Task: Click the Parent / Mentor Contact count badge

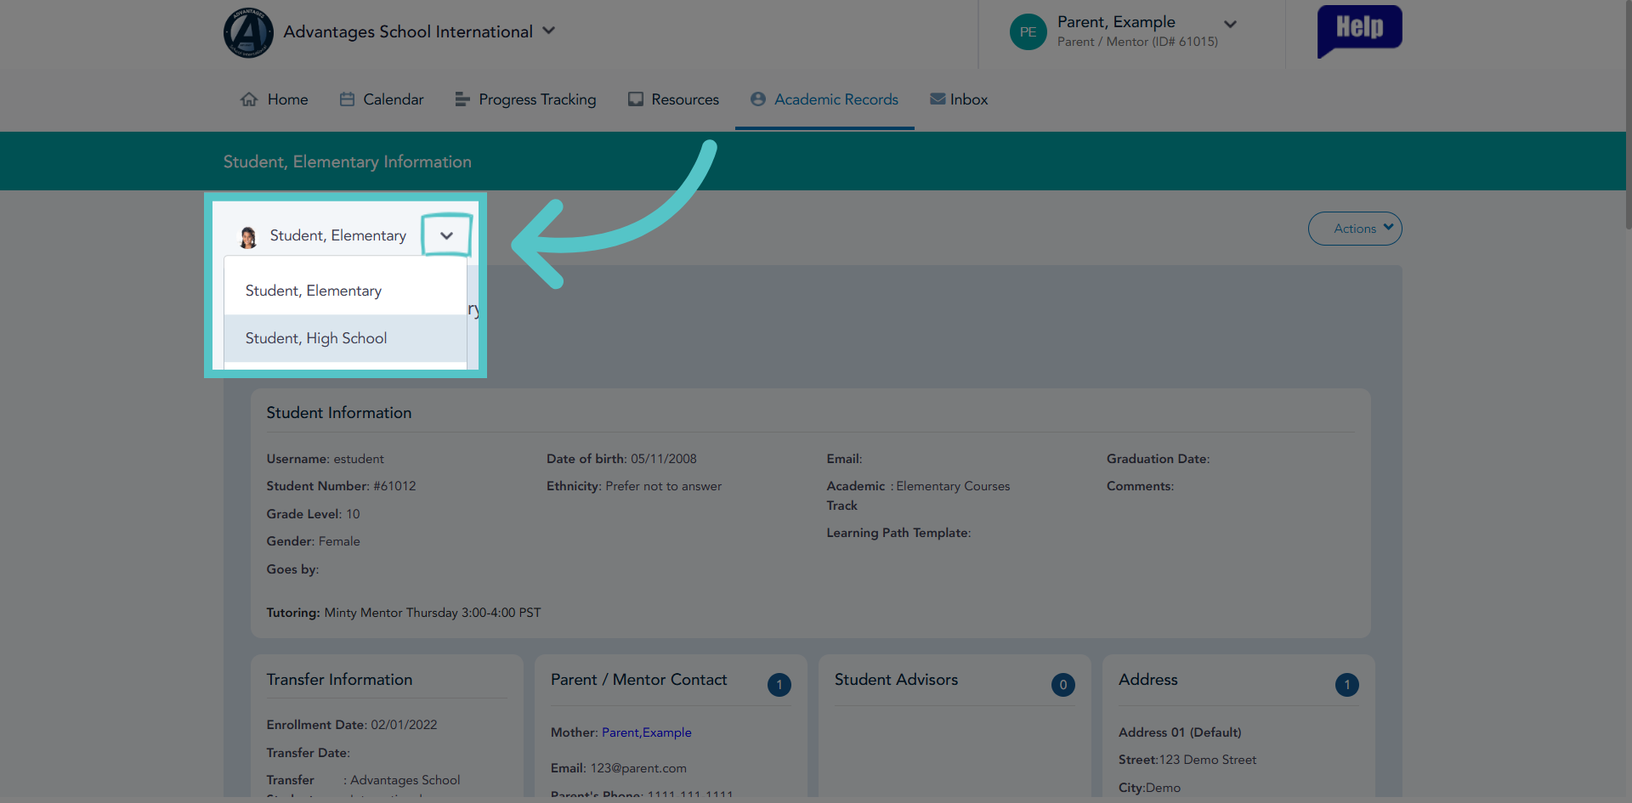Action: pos(779,685)
